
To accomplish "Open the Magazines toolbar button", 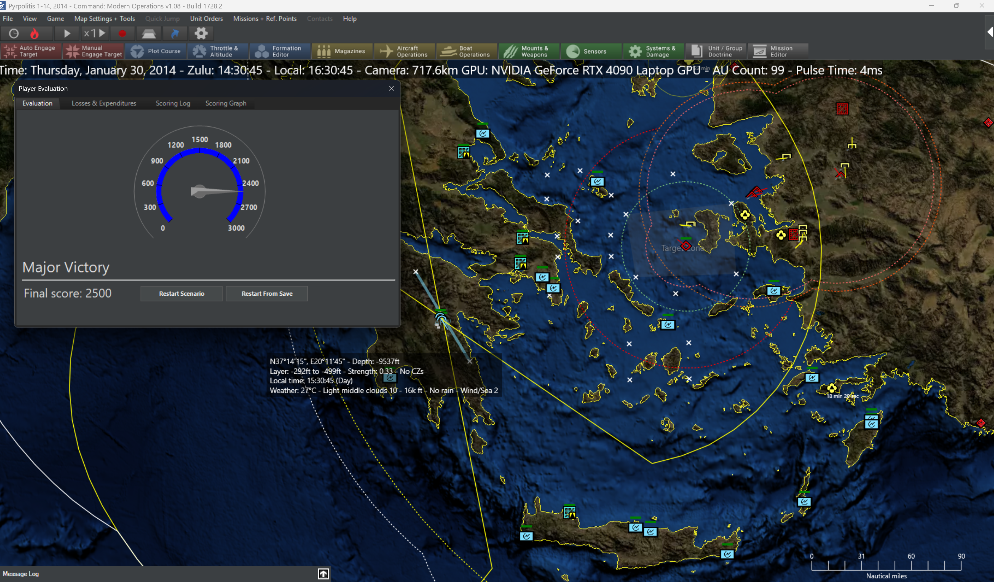I will click(342, 51).
